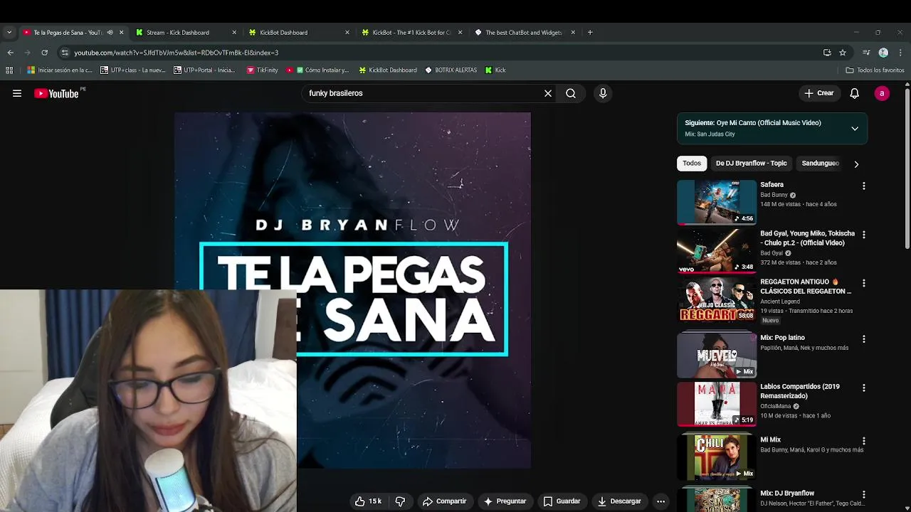Start voice search with the microphone
The width and height of the screenshot is (911, 512).
click(x=603, y=93)
